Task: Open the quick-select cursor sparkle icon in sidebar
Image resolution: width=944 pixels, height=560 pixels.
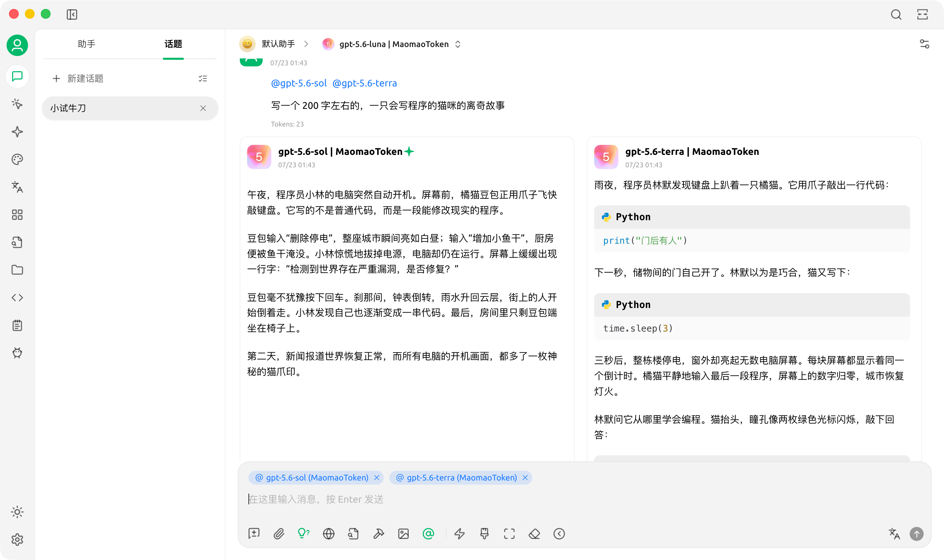Action: [x=17, y=104]
